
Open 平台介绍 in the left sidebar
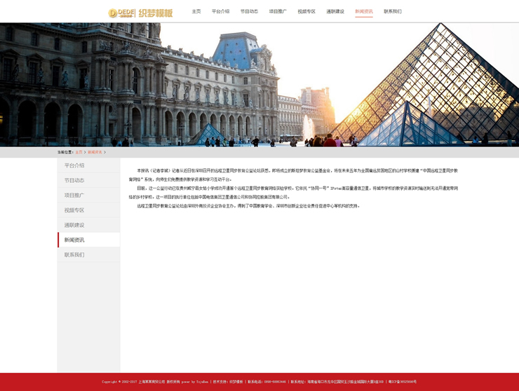pos(74,166)
